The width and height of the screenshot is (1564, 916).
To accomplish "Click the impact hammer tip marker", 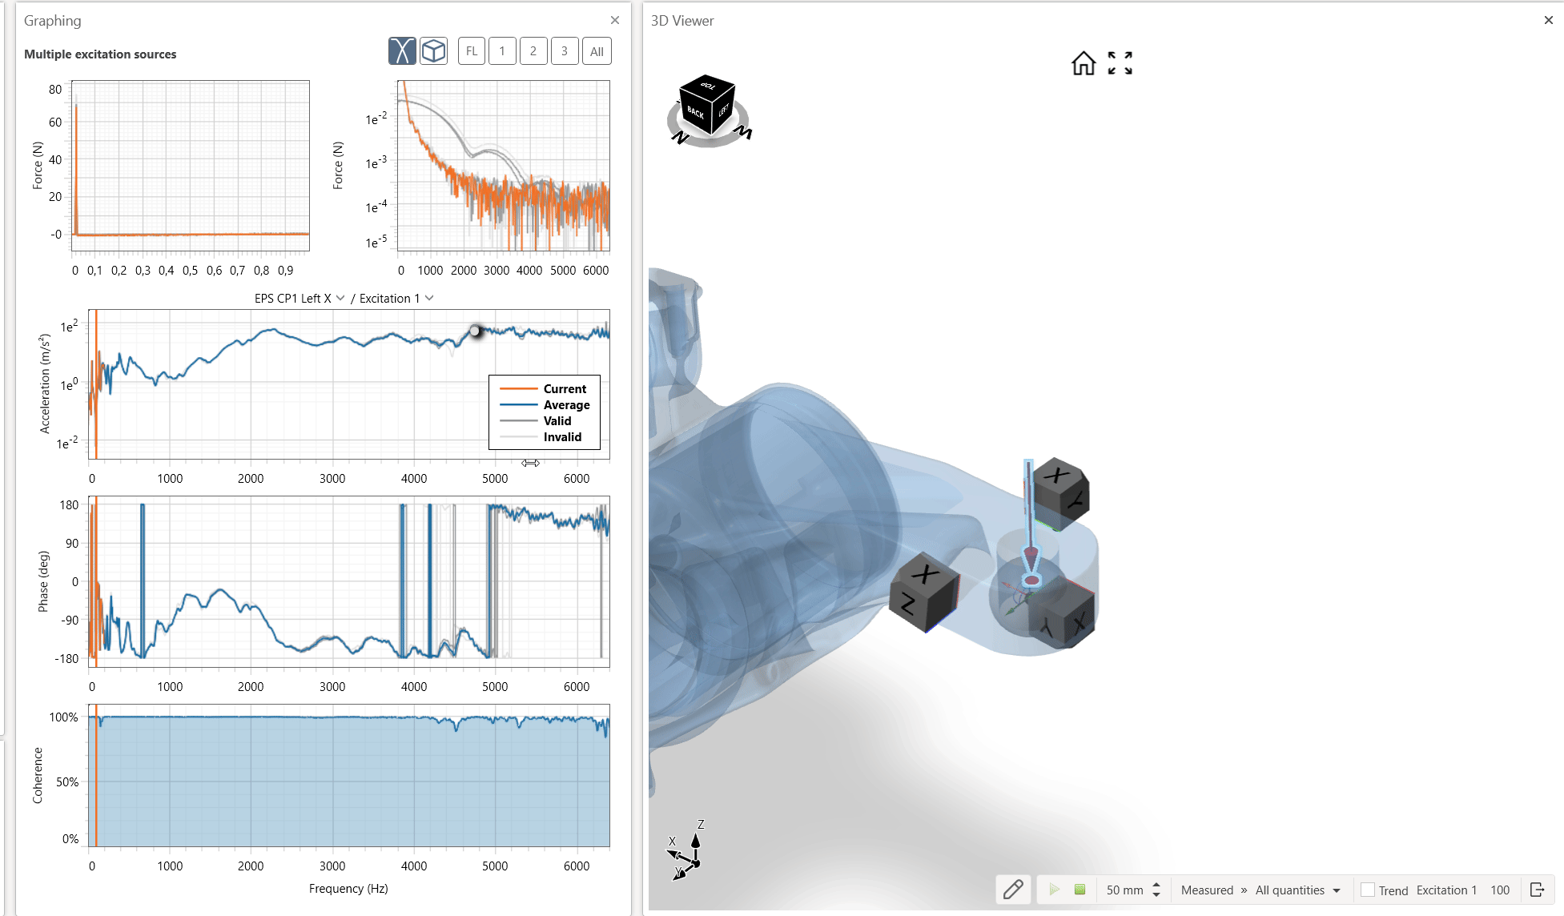I will [x=1031, y=580].
